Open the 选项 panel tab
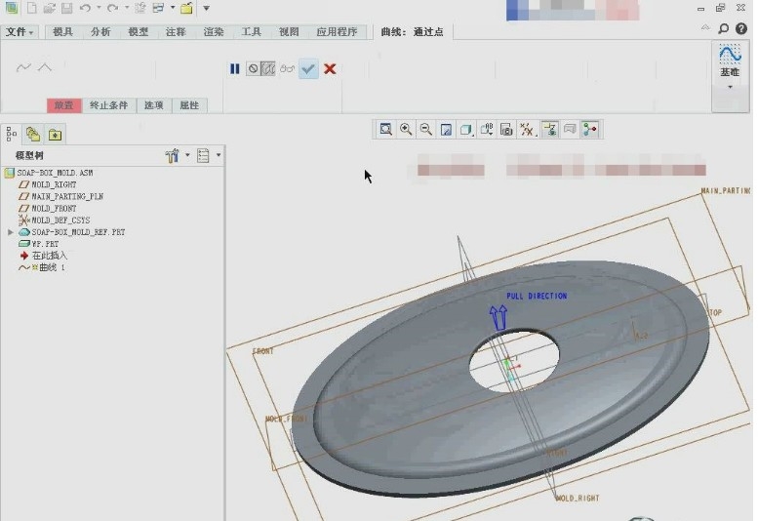758x521 pixels. [154, 105]
